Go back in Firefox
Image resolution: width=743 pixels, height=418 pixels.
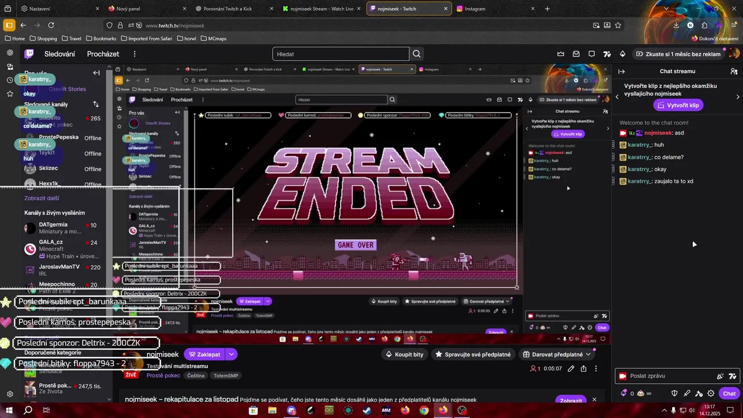(23, 26)
